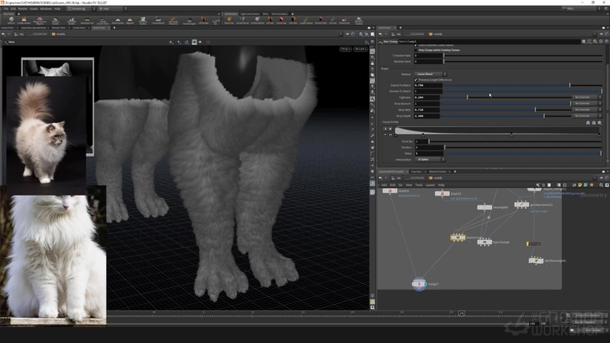Open the Layout menu in network editor
The height and width of the screenshot is (343, 610).
pyautogui.click(x=430, y=185)
